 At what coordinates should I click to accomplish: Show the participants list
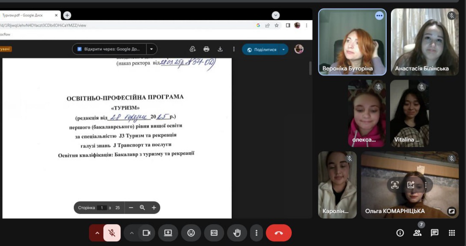[417, 233]
